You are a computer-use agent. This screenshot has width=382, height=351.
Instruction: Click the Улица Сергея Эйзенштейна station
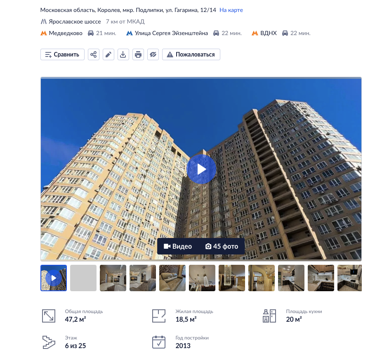(x=171, y=33)
